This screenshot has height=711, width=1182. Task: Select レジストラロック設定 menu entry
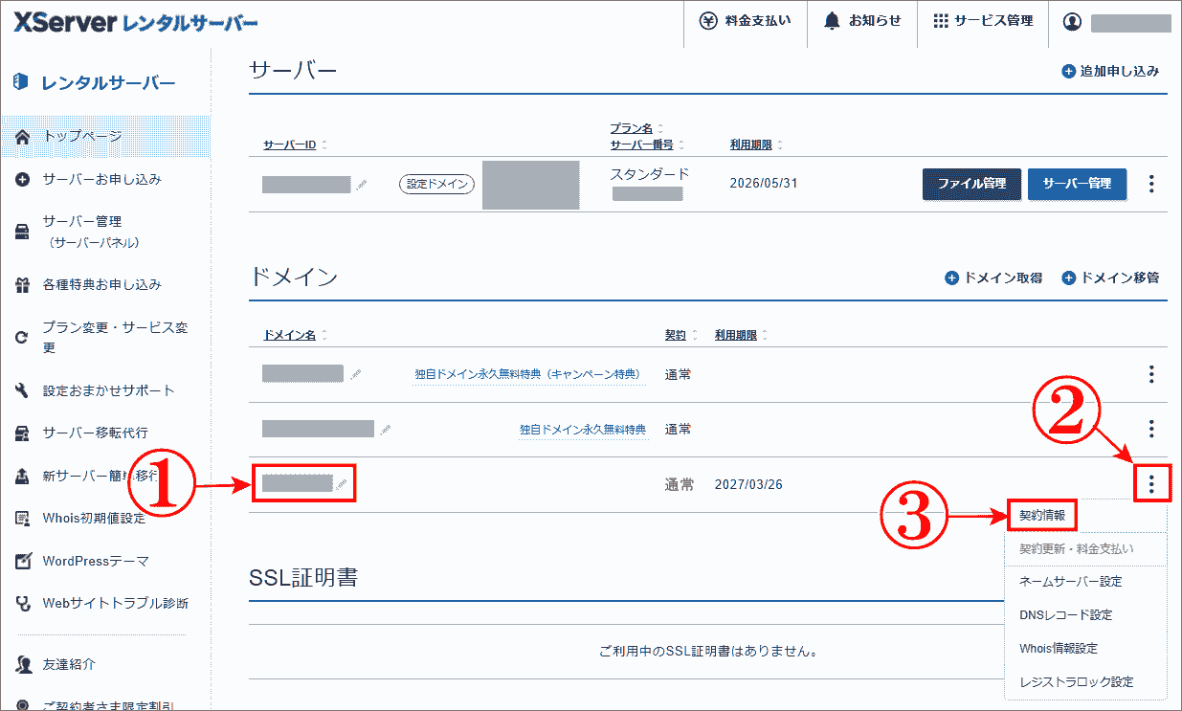(1076, 682)
